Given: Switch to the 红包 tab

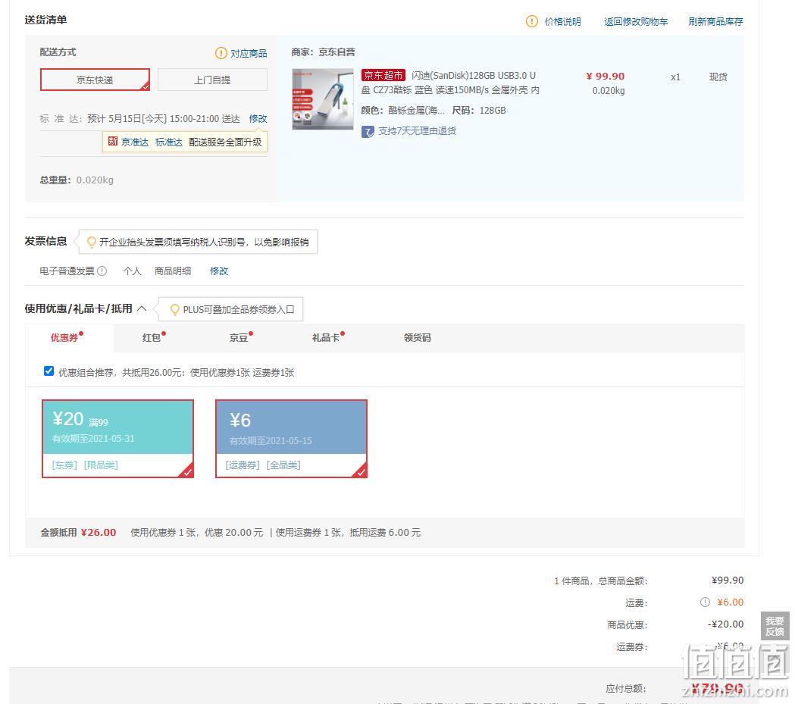Looking at the screenshot, I should coord(152,337).
